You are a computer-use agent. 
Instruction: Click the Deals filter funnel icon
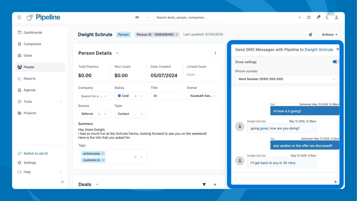click(x=204, y=185)
